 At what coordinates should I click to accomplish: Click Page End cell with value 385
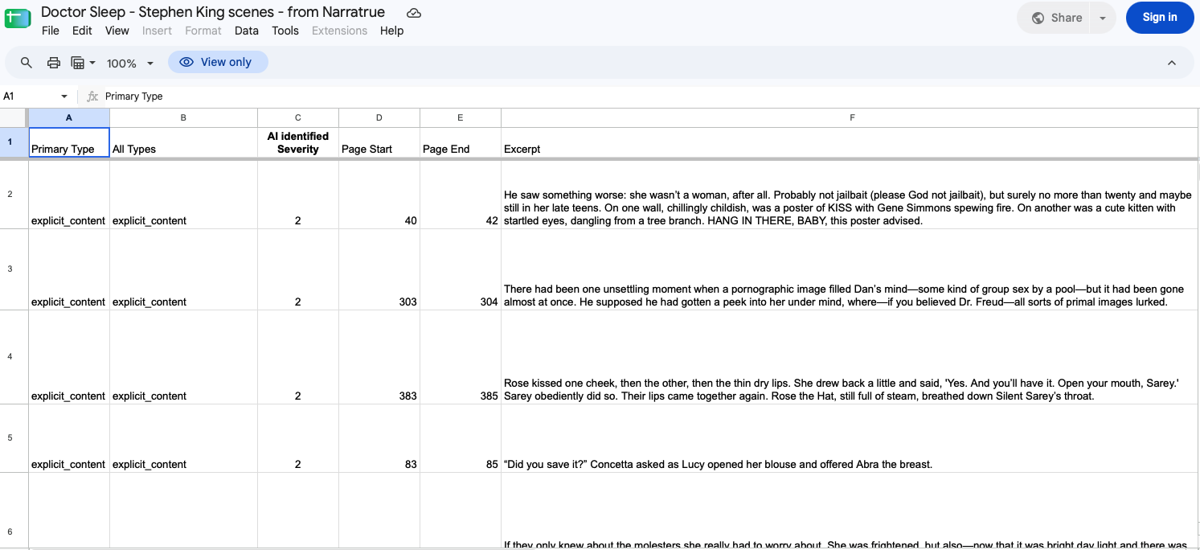click(x=461, y=357)
